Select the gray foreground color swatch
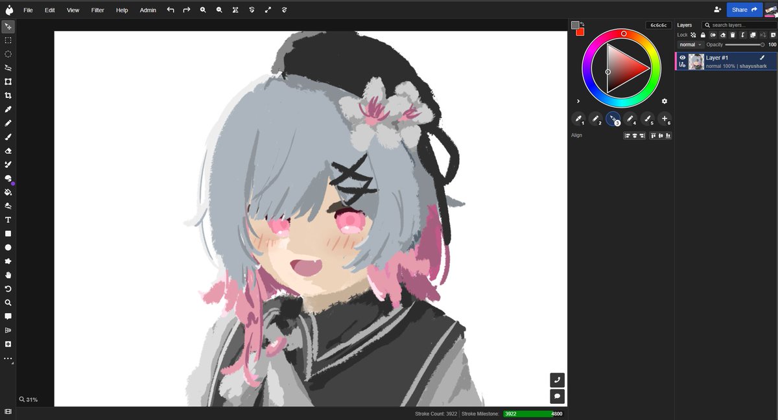 coord(575,25)
